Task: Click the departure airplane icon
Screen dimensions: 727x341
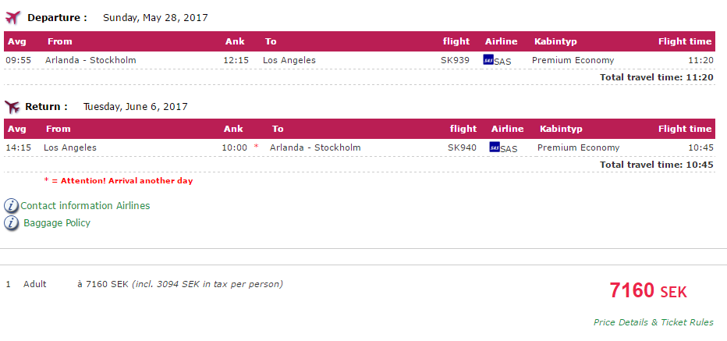Action: (x=13, y=18)
